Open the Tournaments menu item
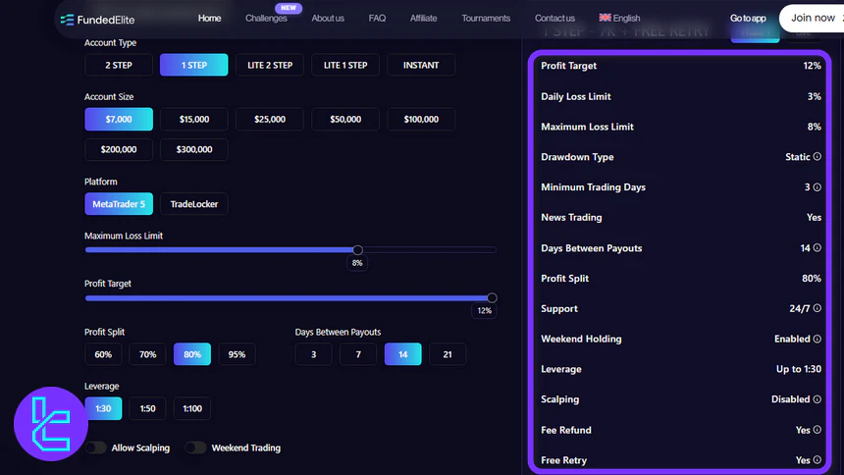 coord(486,18)
